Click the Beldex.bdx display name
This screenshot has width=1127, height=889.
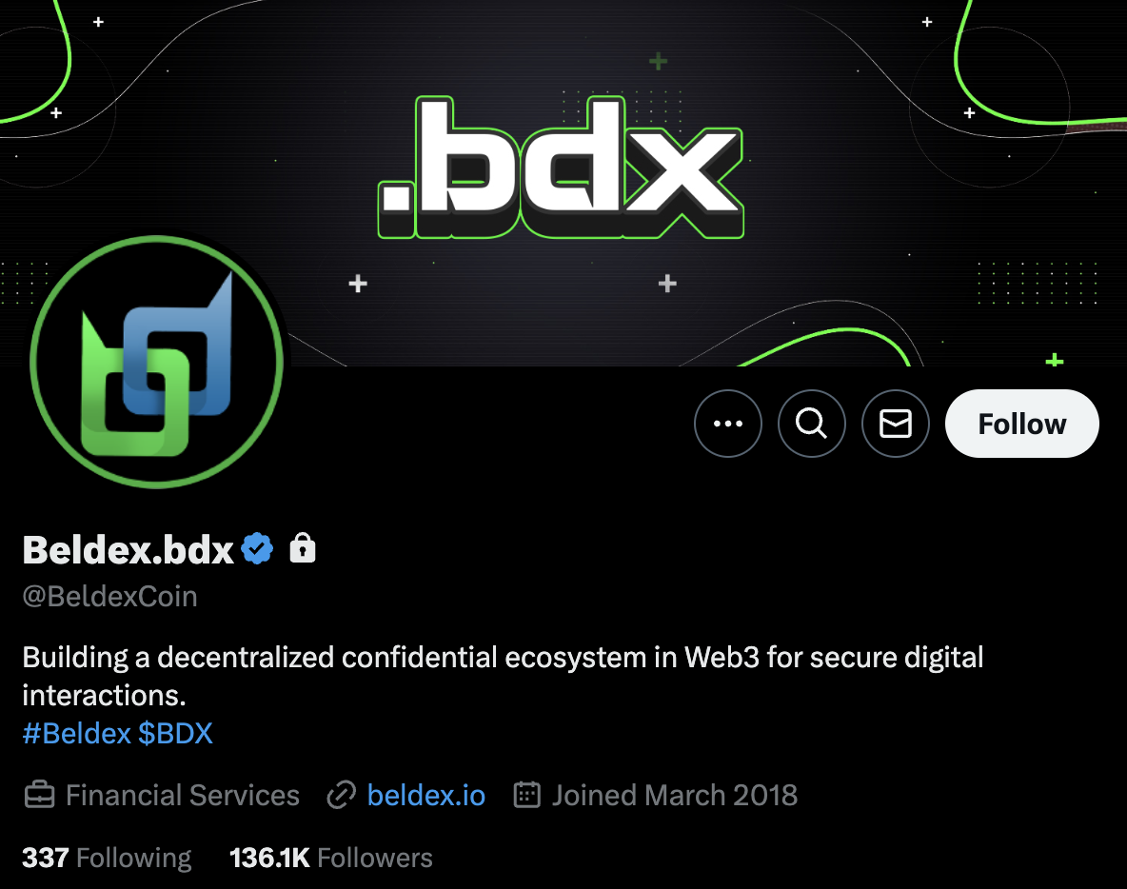tap(129, 550)
